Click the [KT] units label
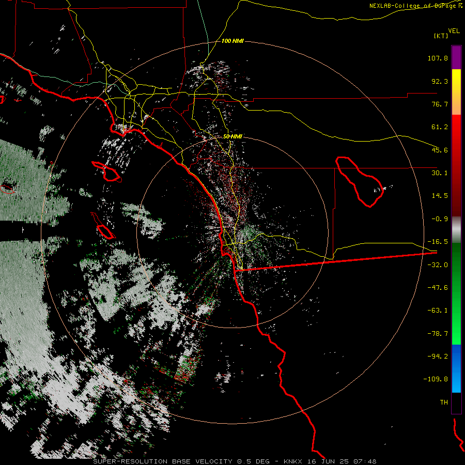The image size is (465, 465). click(441, 36)
